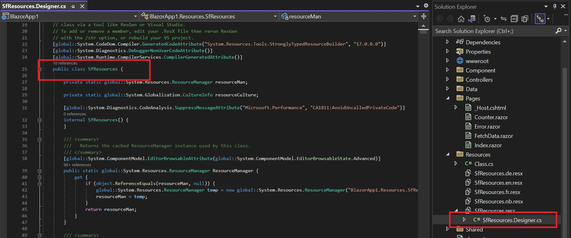Open the '99+ references' CodeLens link
571x238 pixels.
[77, 165]
